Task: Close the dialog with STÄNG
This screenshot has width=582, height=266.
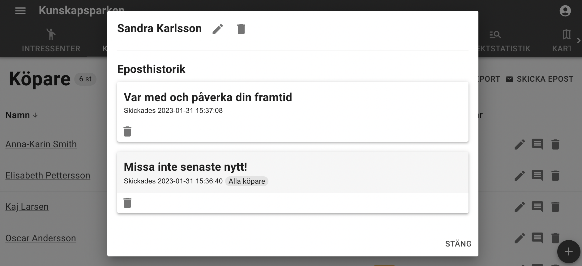Action: pos(459,244)
